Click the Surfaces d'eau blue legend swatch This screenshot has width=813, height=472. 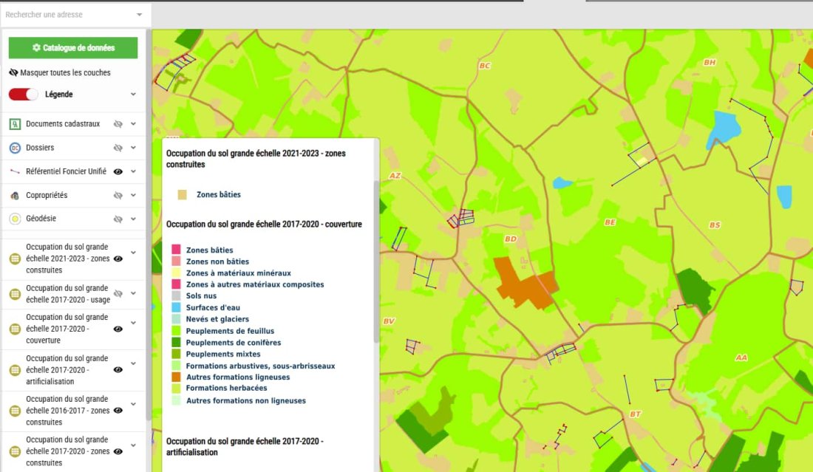tap(176, 307)
